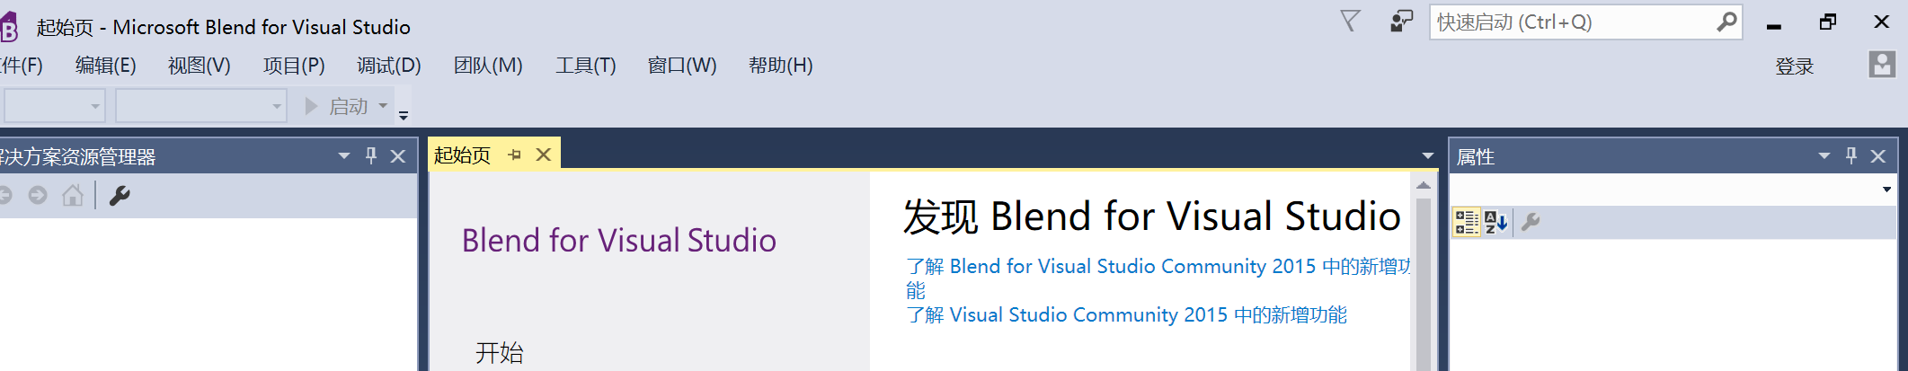The image size is (1908, 371).
Task: Click the notifications flag icon
Action: coord(1350,21)
